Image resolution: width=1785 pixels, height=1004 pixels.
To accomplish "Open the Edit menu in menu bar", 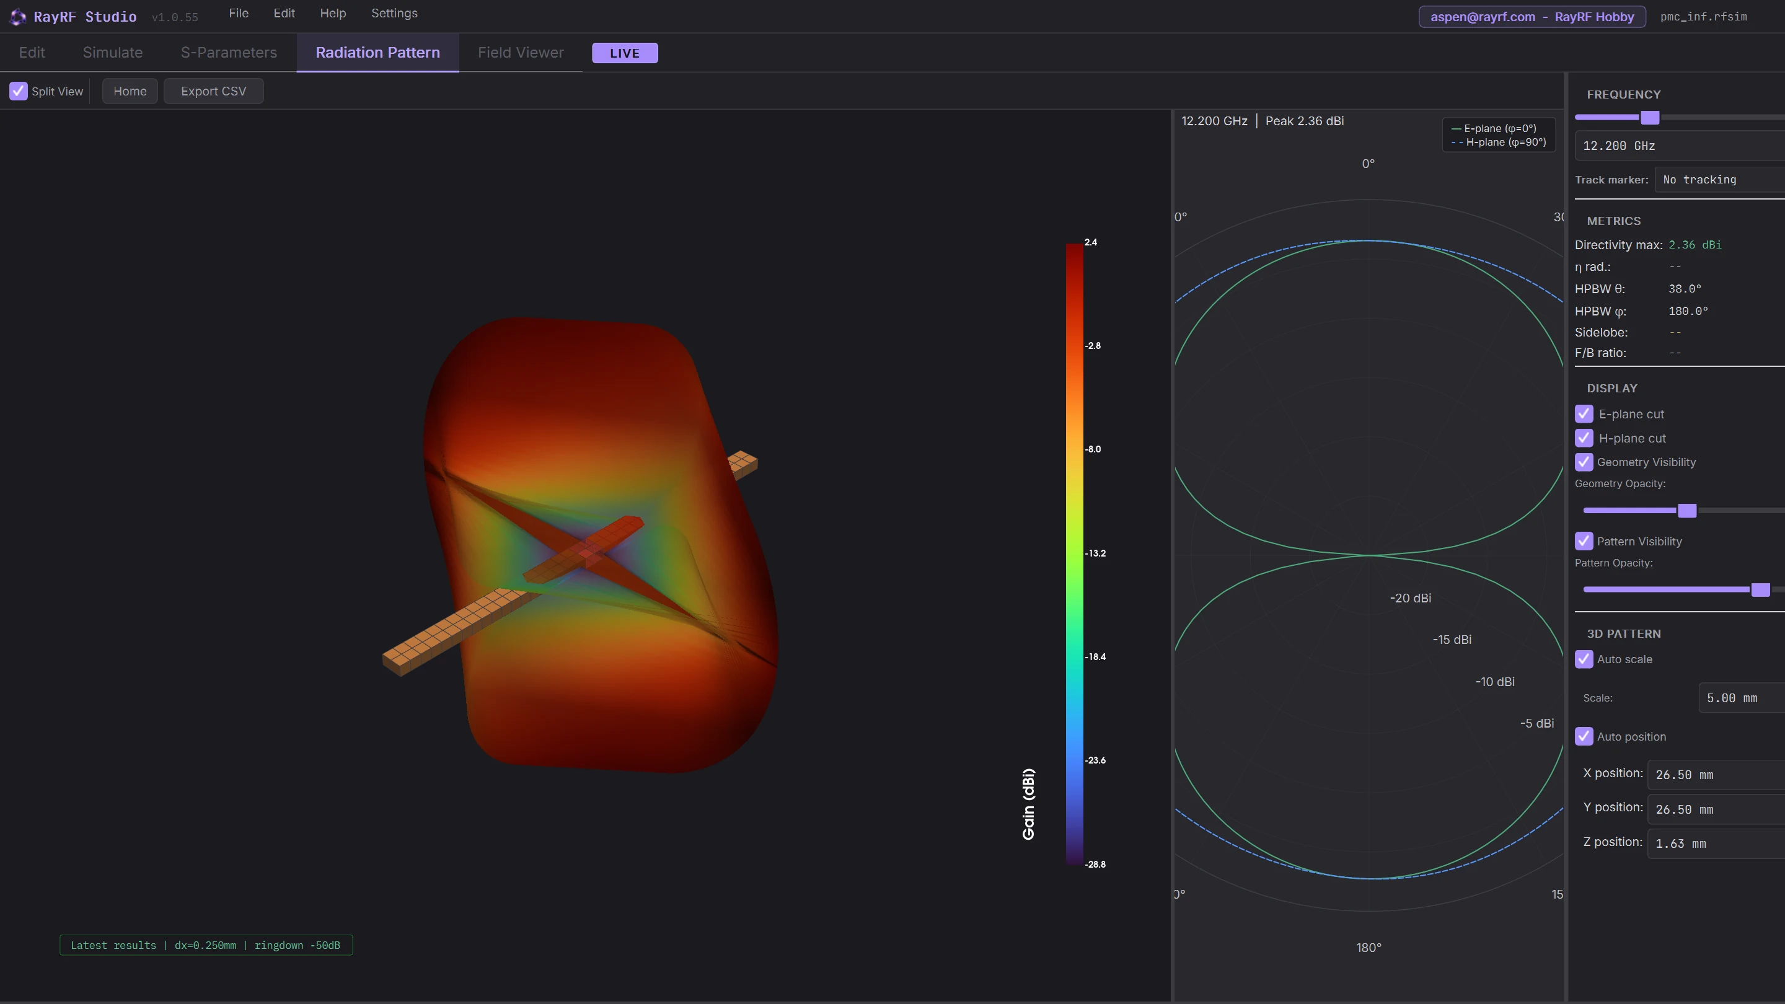I will pyautogui.click(x=284, y=13).
